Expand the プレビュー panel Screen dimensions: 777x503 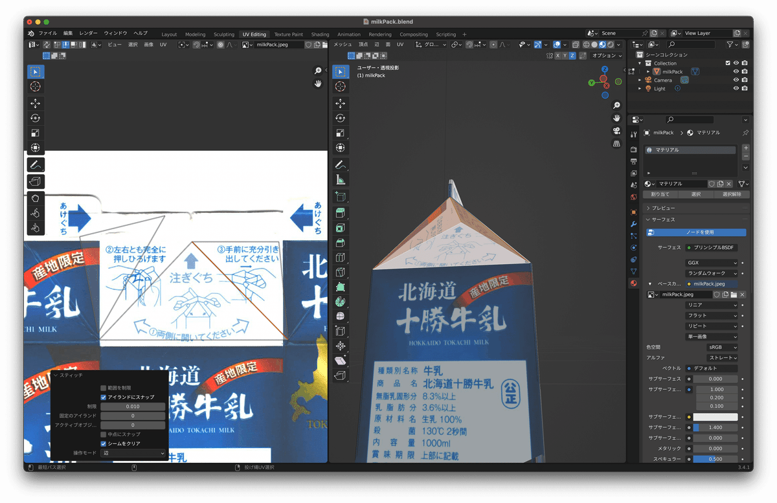[x=696, y=208]
